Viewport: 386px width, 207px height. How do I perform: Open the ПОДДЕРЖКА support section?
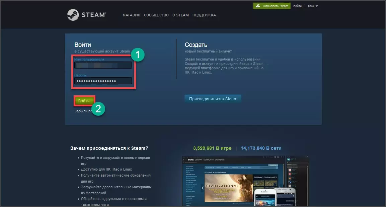204,15
